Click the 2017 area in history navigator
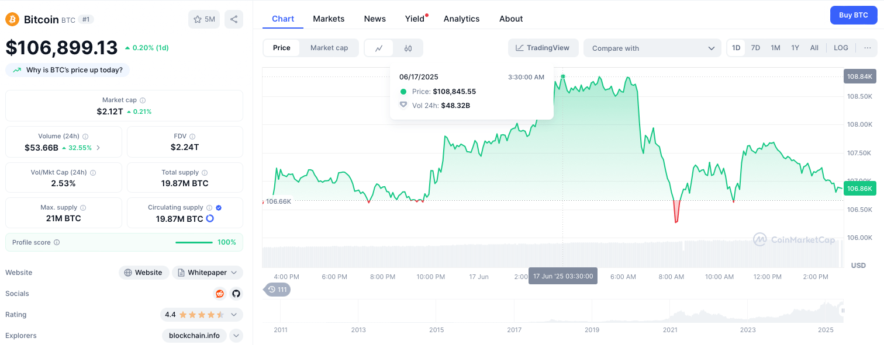The image size is (884, 345). click(x=514, y=330)
